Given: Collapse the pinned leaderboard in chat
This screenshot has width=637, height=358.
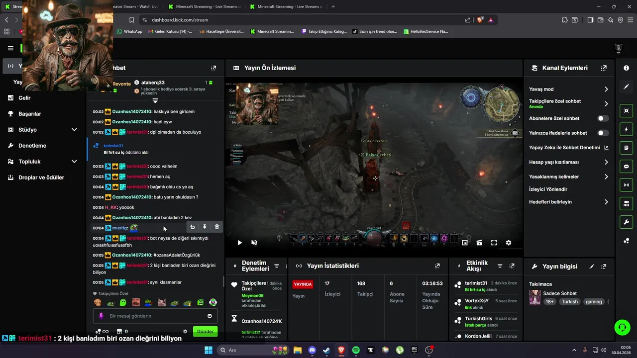Looking at the screenshot, I should [155, 101].
